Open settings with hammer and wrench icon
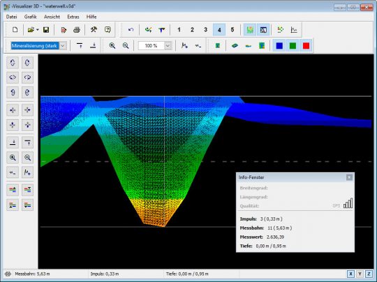 point(94,30)
